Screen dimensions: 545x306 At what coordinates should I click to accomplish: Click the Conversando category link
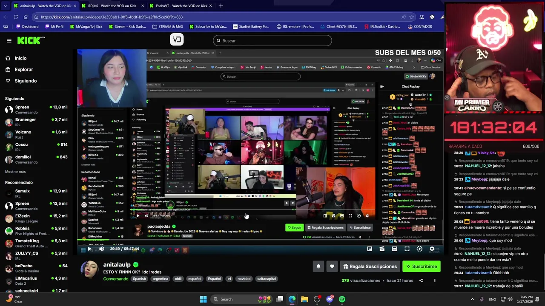[x=116, y=279]
